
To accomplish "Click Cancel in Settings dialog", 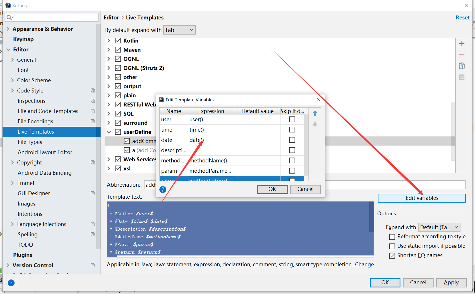I will pos(418,283).
